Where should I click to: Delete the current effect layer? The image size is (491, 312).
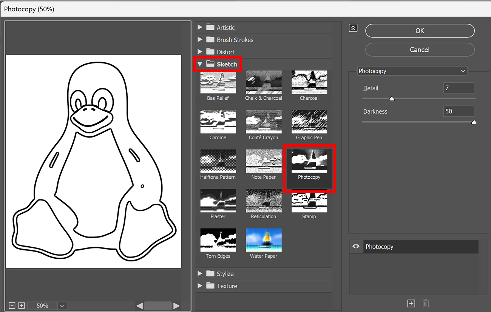coord(426,303)
